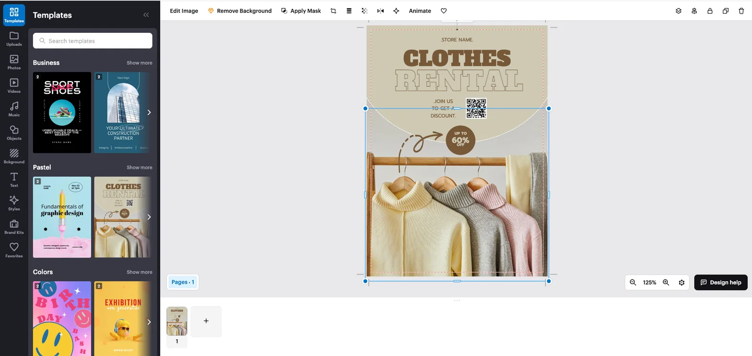Select the Sport Shoes template thumbnail
Screen dimensions: 752x356
[62, 113]
